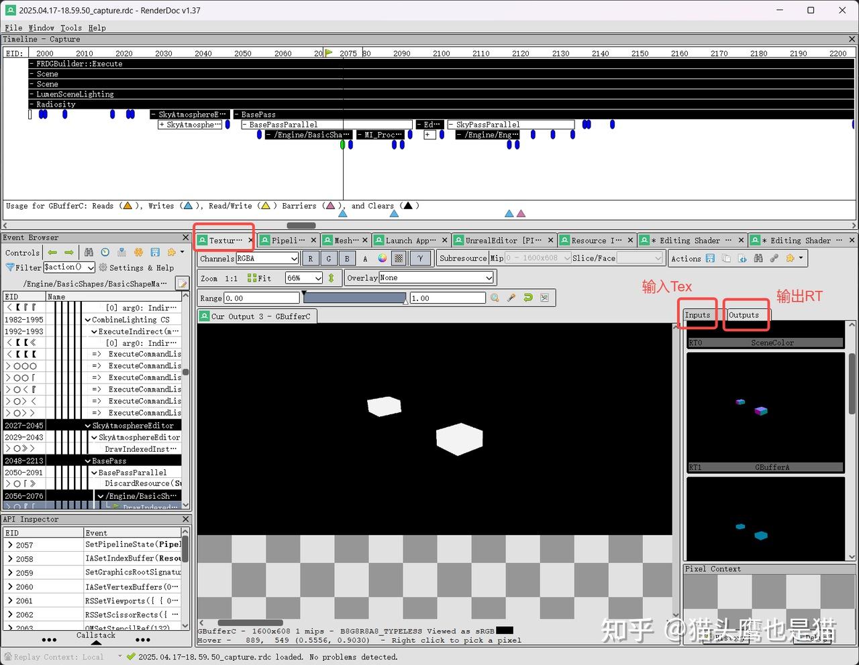Open the Overlay dropdown currently set to None
Screen dimensions: 859x665
click(x=436, y=278)
